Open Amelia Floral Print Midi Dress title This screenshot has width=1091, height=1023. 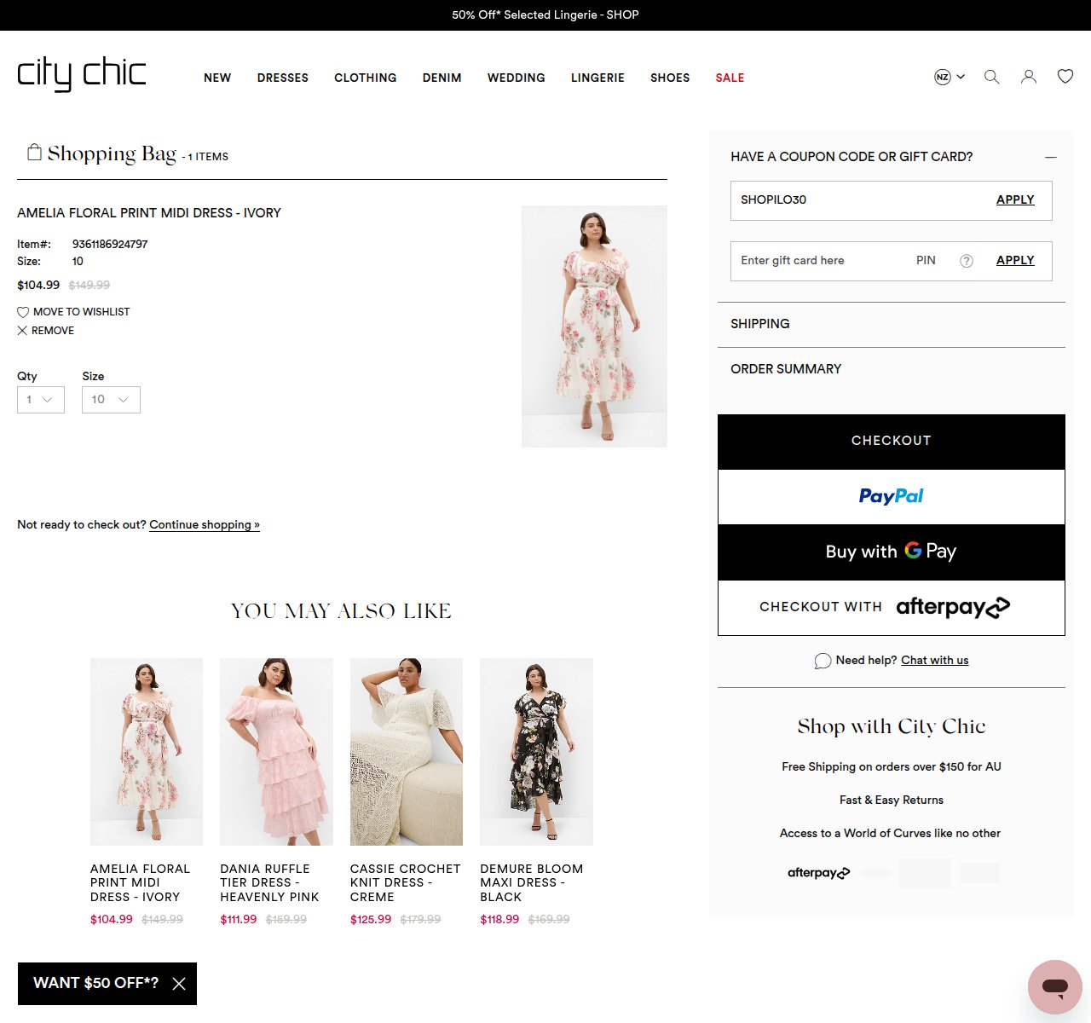click(149, 213)
